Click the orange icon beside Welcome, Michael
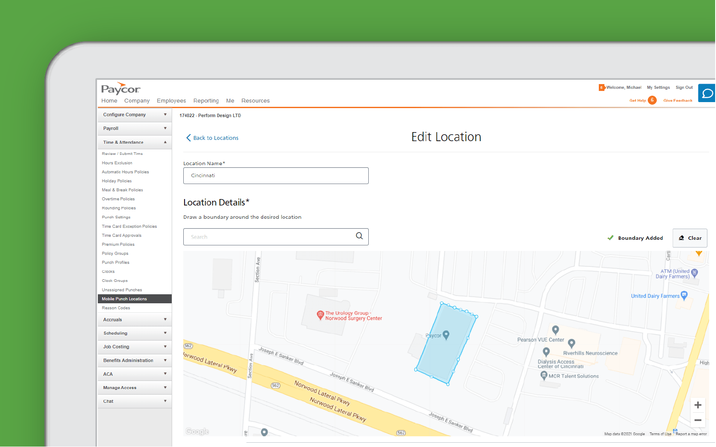This screenshot has width=716, height=447. pyautogui.click(x=601, y=88)
